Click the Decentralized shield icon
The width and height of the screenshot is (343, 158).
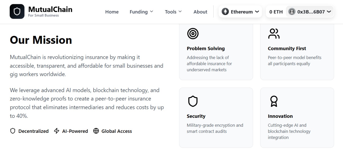13,131
